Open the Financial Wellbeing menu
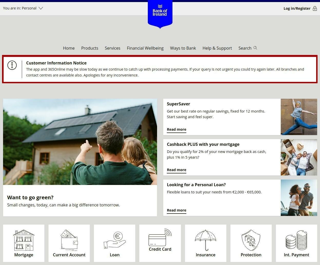This screenshot has height=265, width=320. click(145, 48)
